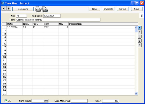
Task: Select row number 15
Action: pyautogui.click(x=4, y=74)
